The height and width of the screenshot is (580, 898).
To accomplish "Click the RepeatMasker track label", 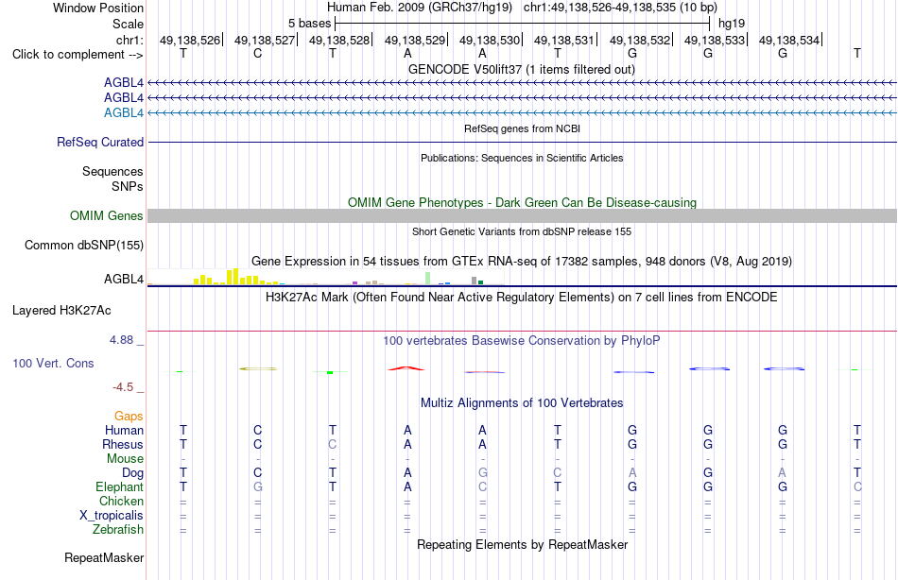I will point(104,557).
